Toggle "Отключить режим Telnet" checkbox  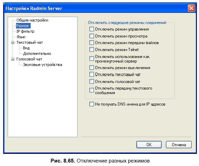click(x=91, y=49)
